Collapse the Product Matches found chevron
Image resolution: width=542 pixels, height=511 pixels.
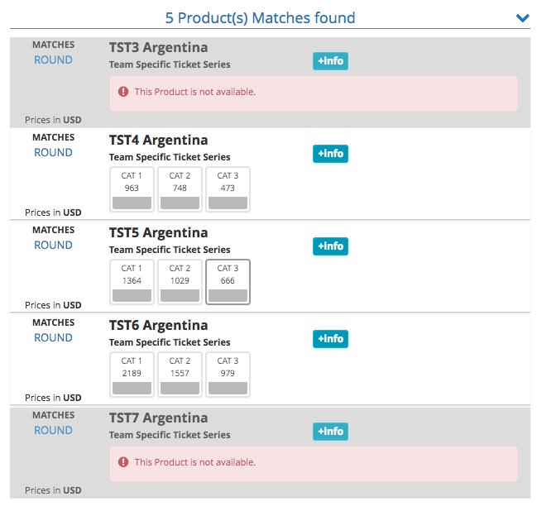click(x=521, y=17)
